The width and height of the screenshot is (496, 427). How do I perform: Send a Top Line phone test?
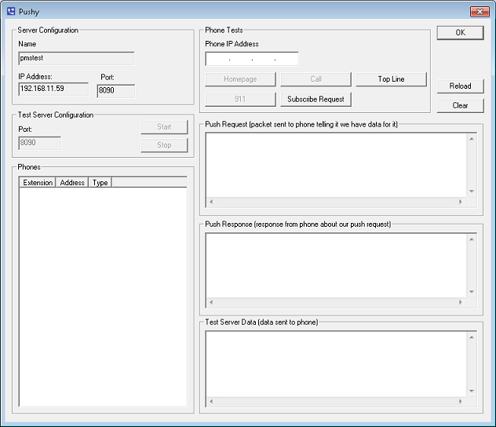point(390,79)
